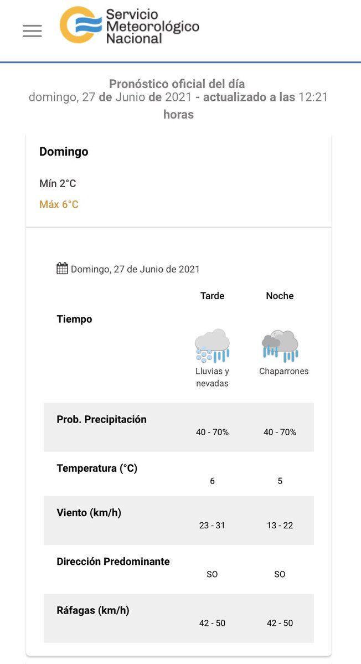Click the Tarde wind value 23 - 31
Image resolution: width=361 pixels, height=664 pixels.
(212, 525)
